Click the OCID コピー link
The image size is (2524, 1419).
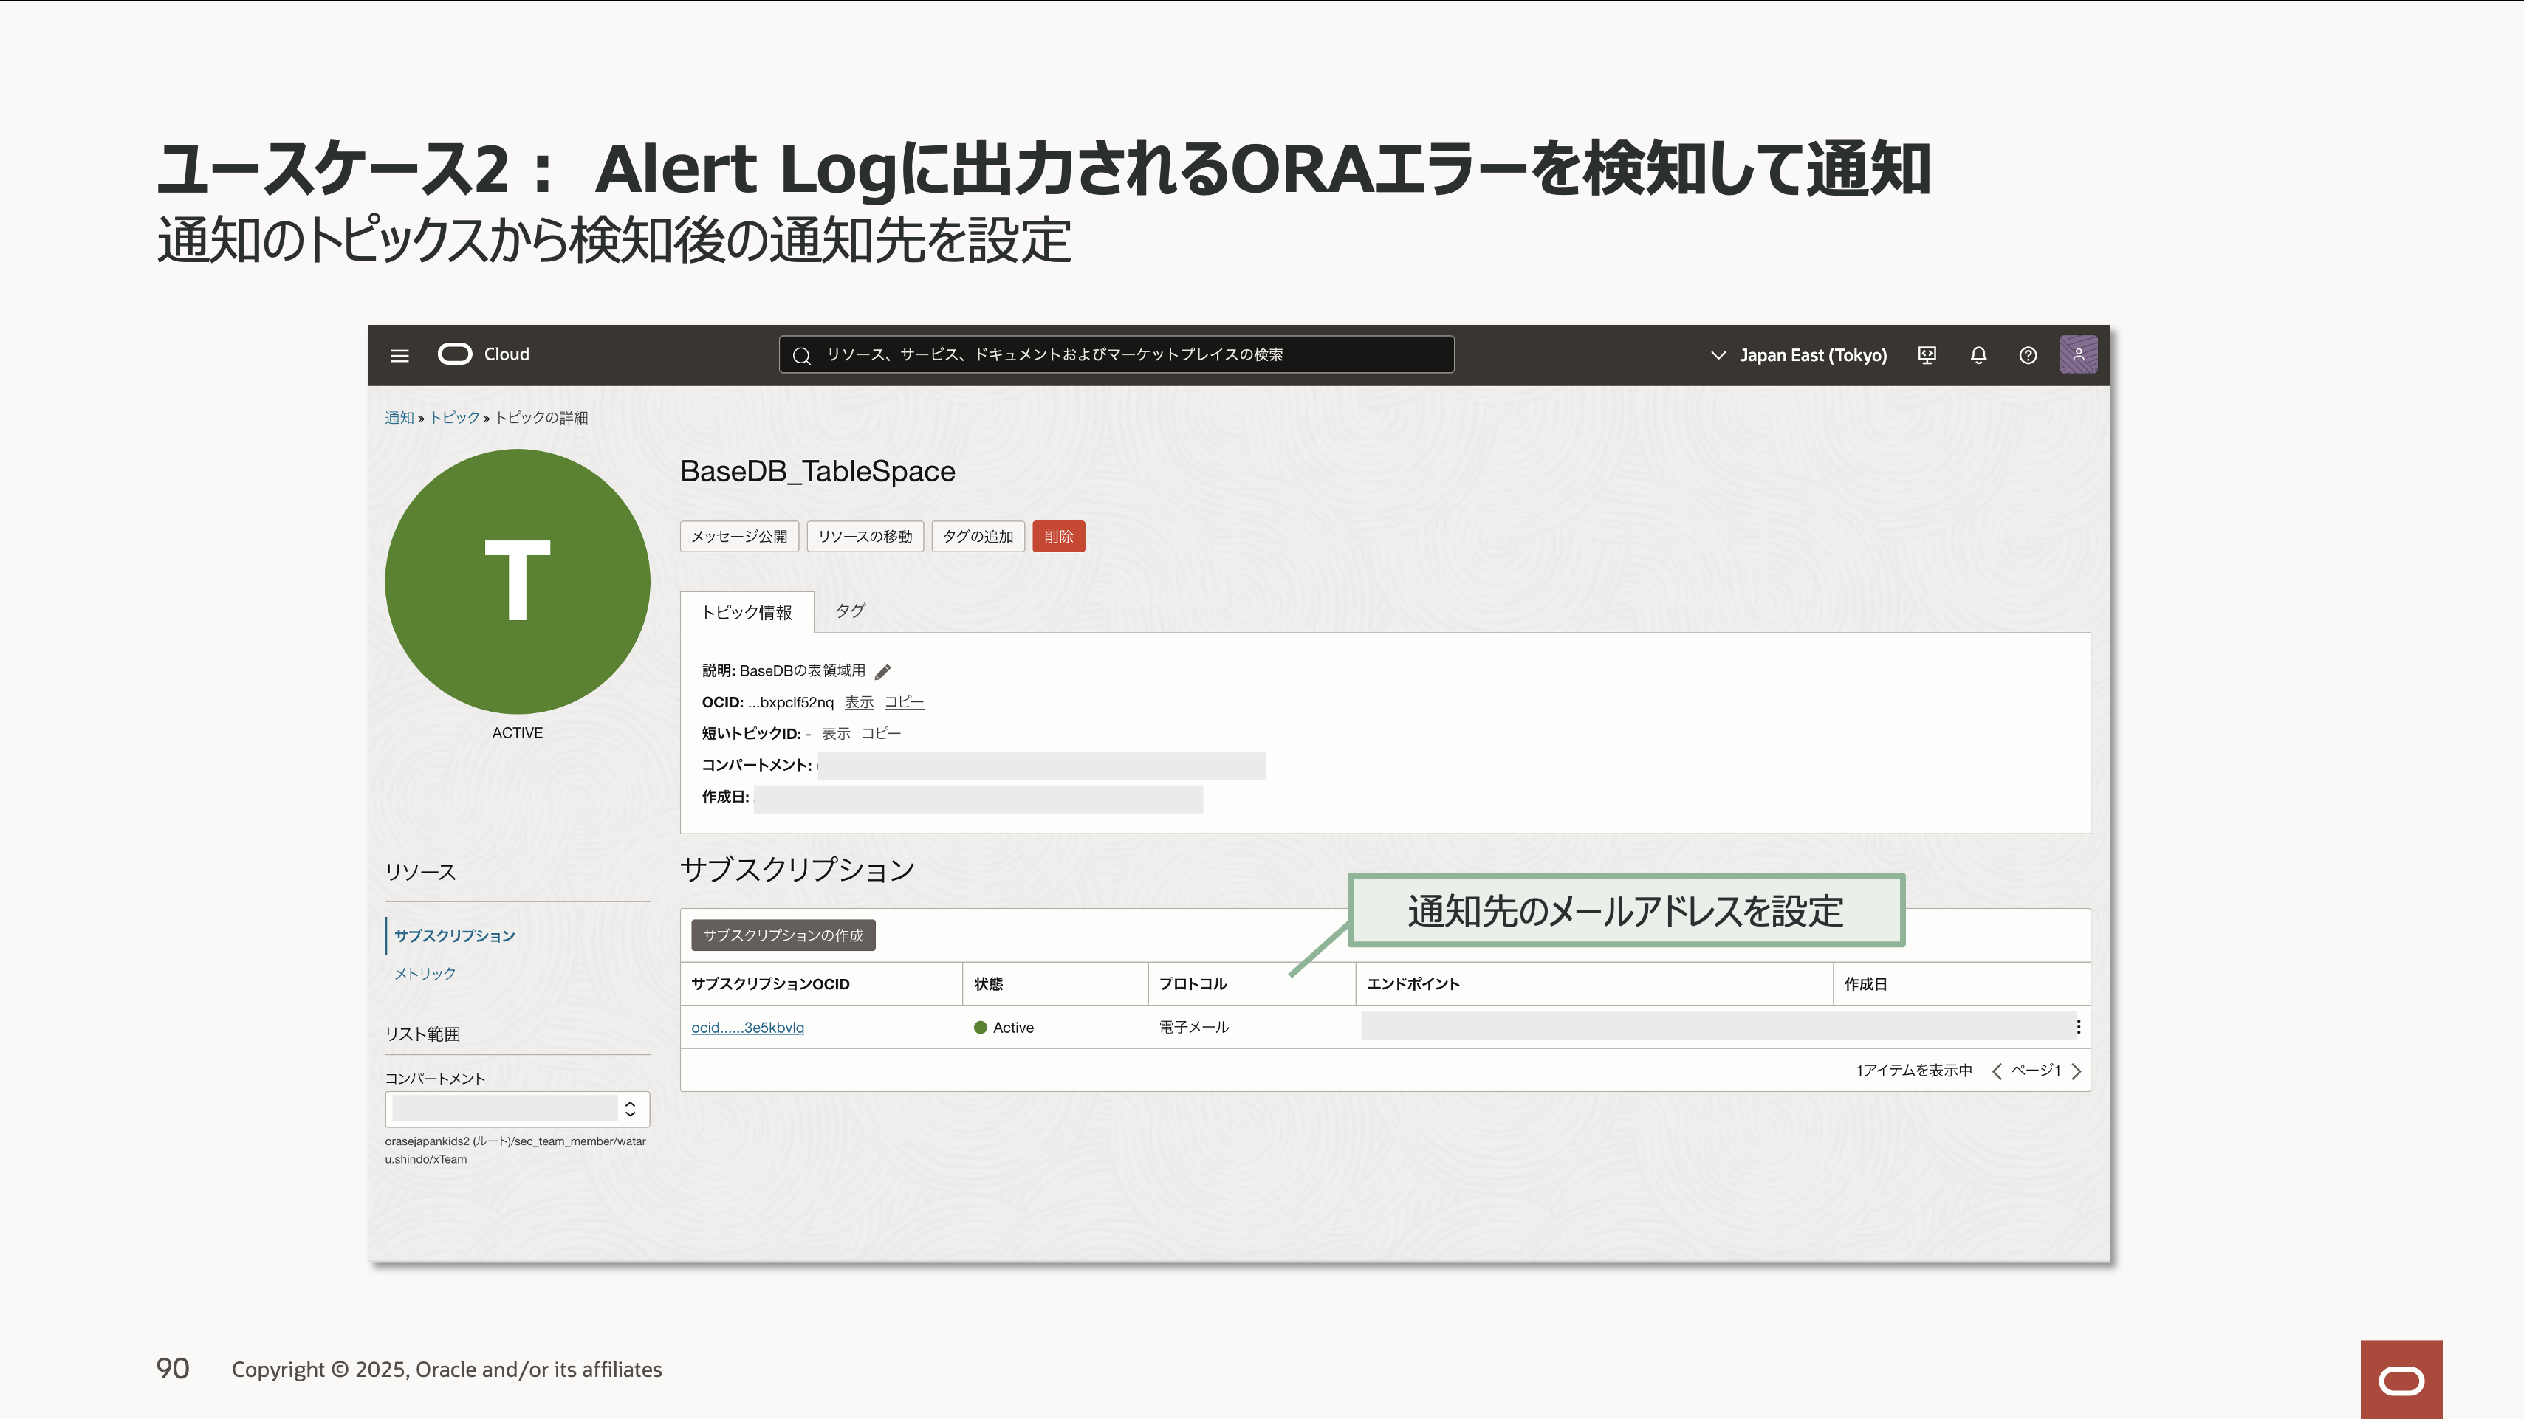point(903,702)
